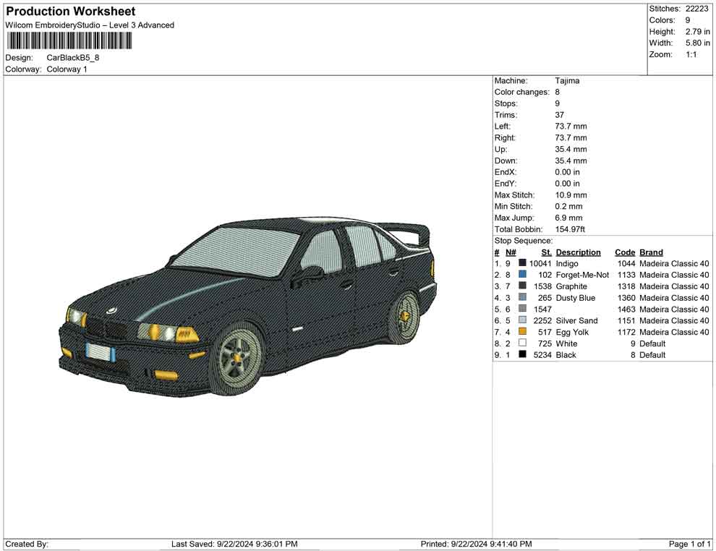Click the White thread swatch
Screen dimensions: 716x551
click(522, 343)
